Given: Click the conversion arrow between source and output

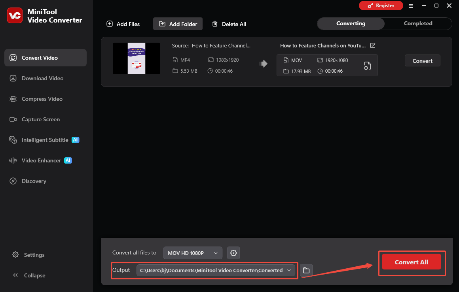Looking at the screenshot, I should (x=264, y=64).
